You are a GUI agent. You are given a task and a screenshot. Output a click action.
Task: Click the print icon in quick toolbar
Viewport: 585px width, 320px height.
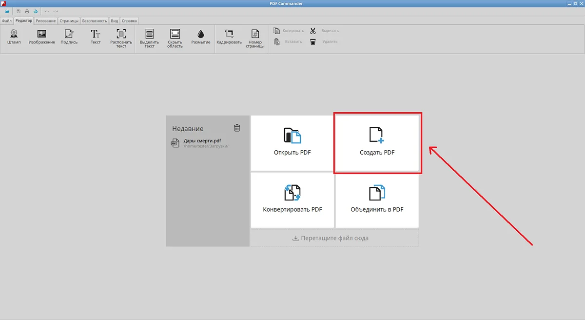click(x=27, y=11)
